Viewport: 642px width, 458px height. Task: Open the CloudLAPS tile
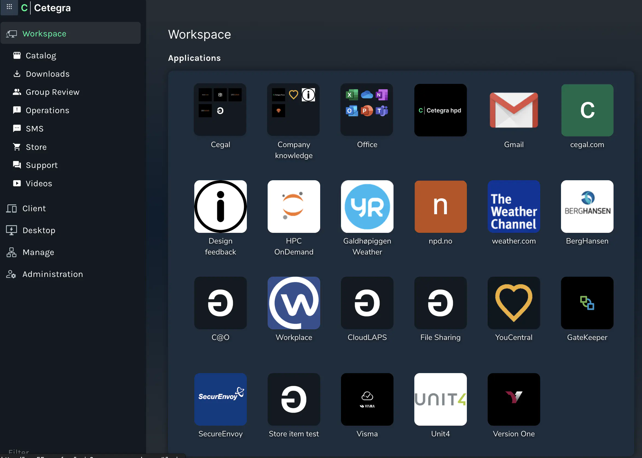tap(367, 303)
